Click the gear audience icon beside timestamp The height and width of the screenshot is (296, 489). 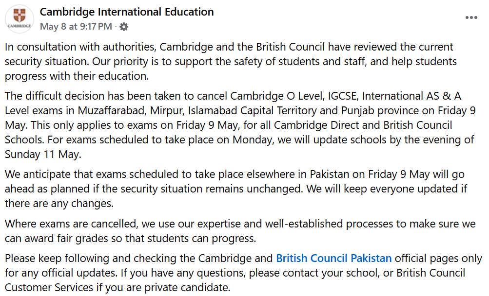[124, 27]
